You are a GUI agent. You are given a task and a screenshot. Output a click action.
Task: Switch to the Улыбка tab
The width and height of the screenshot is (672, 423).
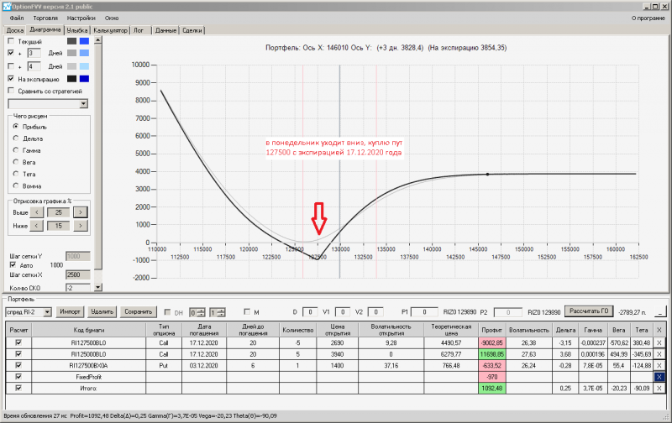77,30
